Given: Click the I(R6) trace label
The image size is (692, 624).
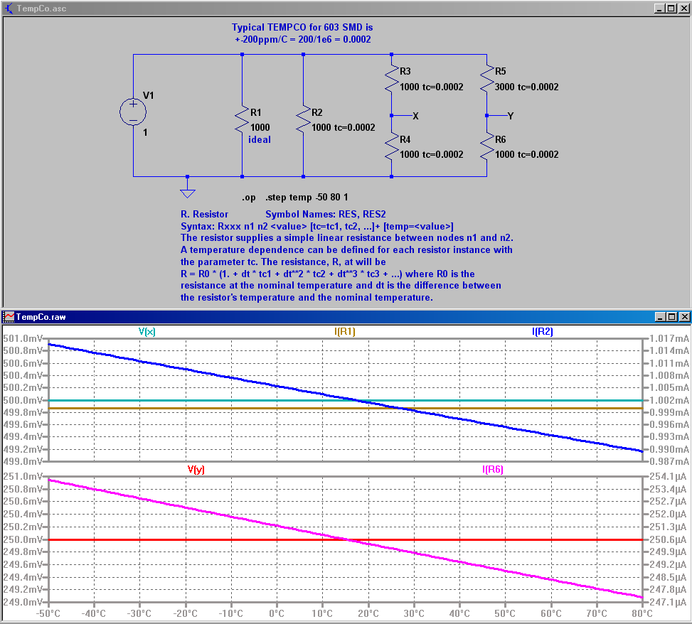Looking at the screenshot, I should 493,469.
